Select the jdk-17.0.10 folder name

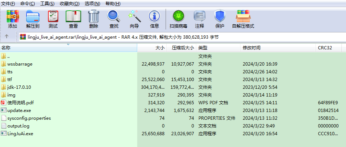tap(19, 87)
